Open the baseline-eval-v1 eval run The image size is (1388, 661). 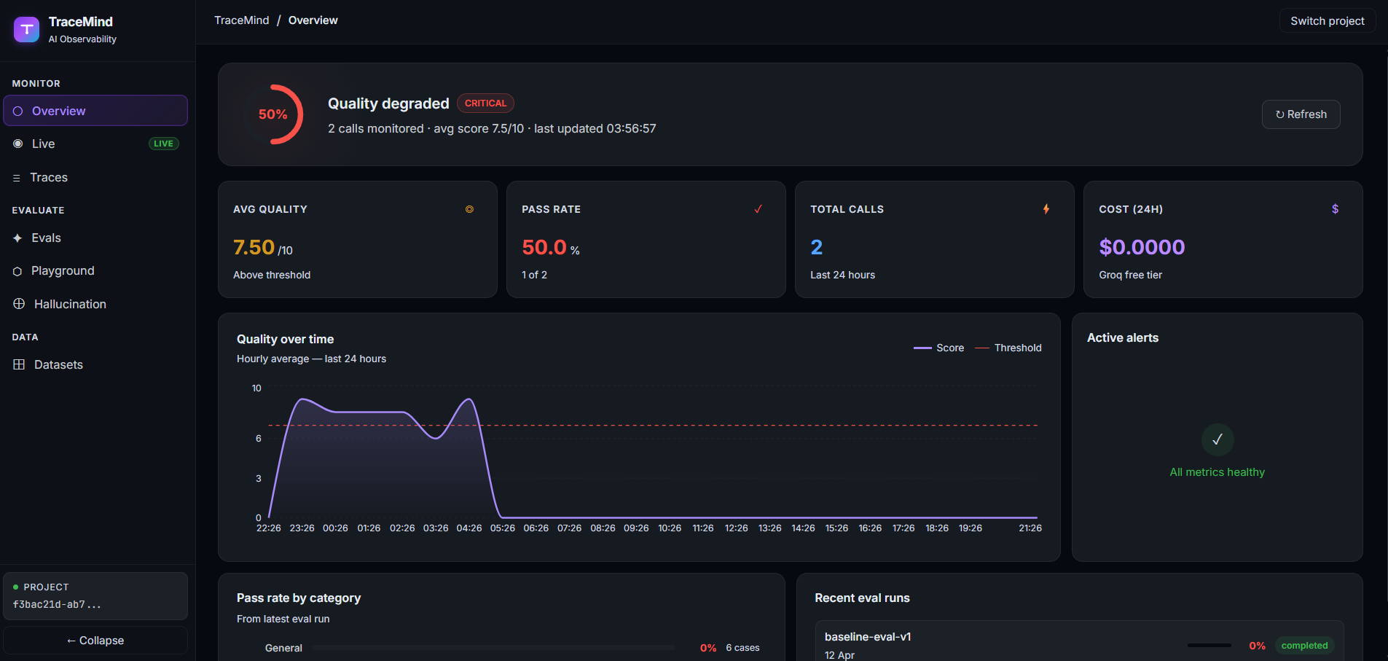(1079, 641)
